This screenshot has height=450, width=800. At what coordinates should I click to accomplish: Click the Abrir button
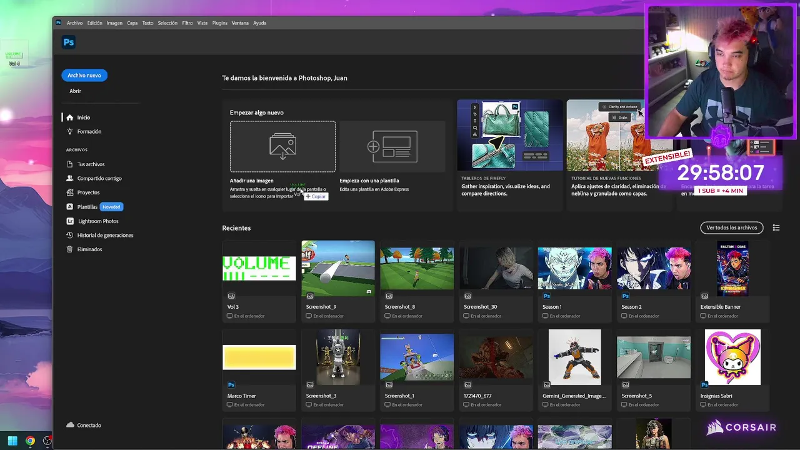[75, 91]
